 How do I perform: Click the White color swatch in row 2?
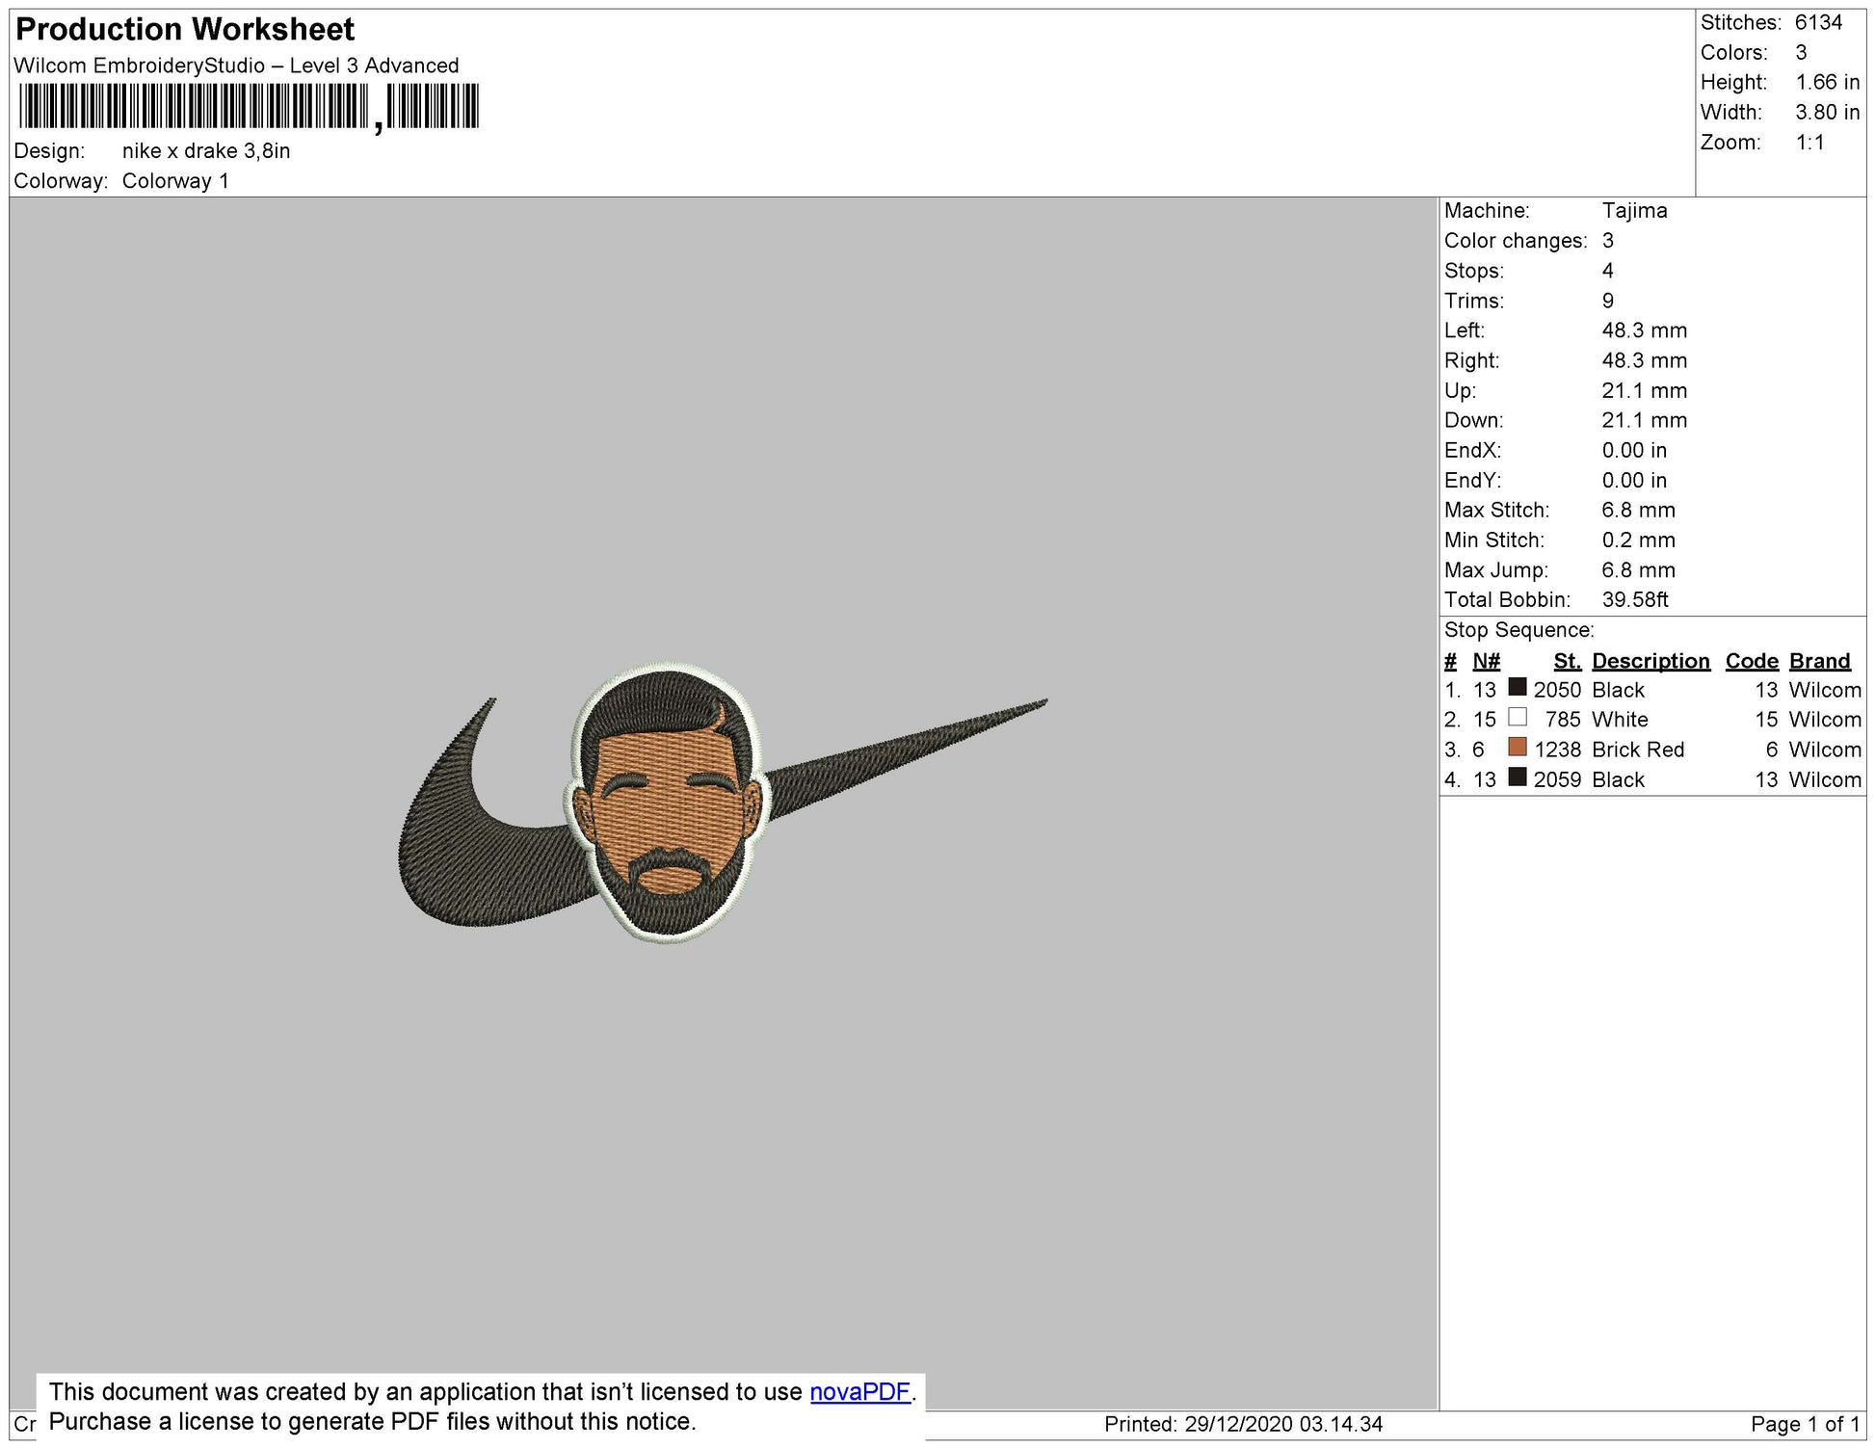click(1517, 718)
